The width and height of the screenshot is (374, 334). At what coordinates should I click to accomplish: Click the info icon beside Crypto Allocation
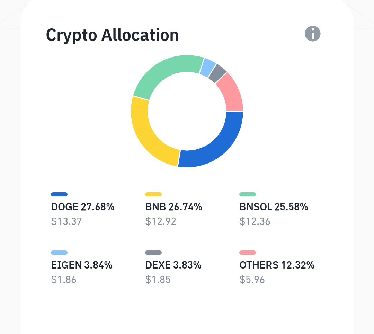pyautogui.click(x=313, y=34)
